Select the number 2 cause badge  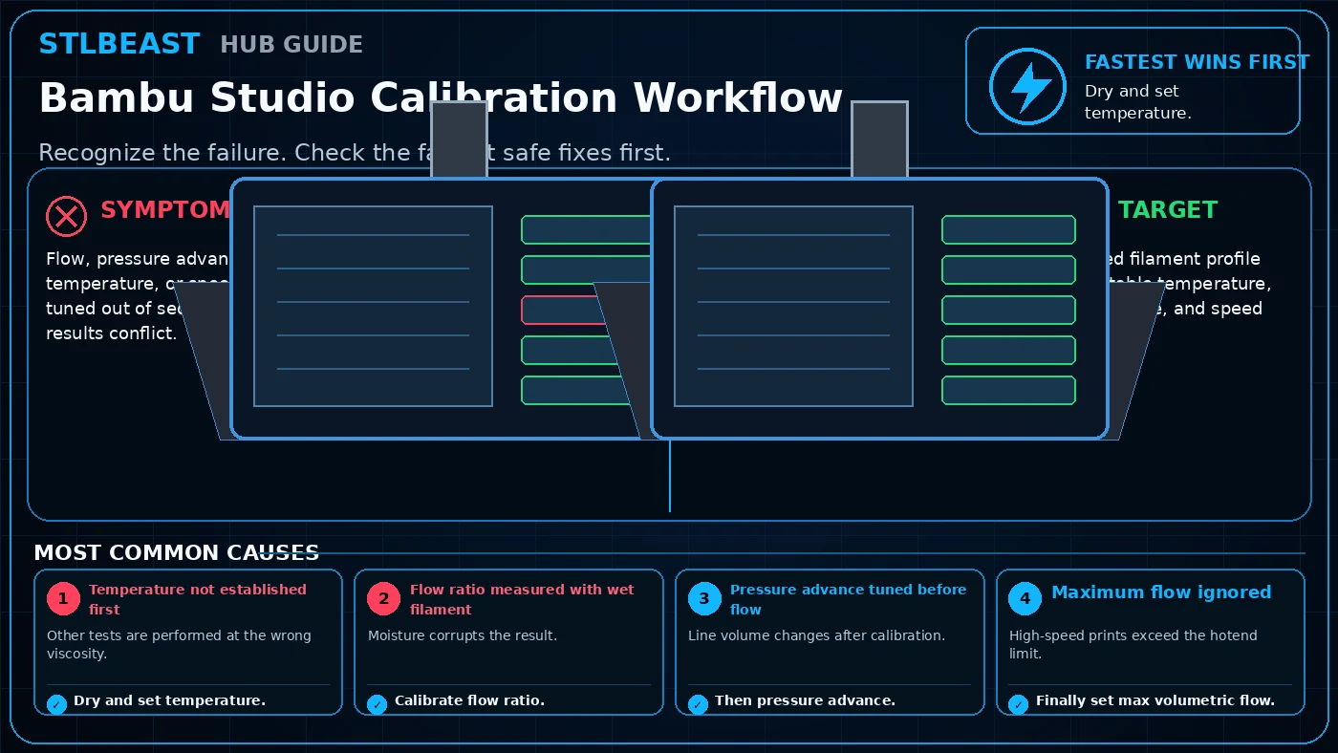click(384, 599)
